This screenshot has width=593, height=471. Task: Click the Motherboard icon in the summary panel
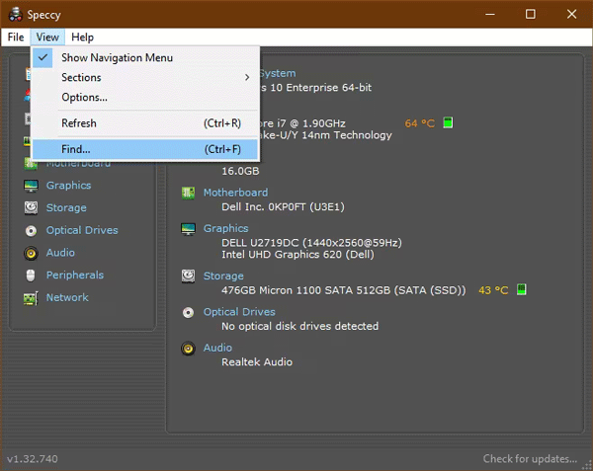[x=188, y=193]
